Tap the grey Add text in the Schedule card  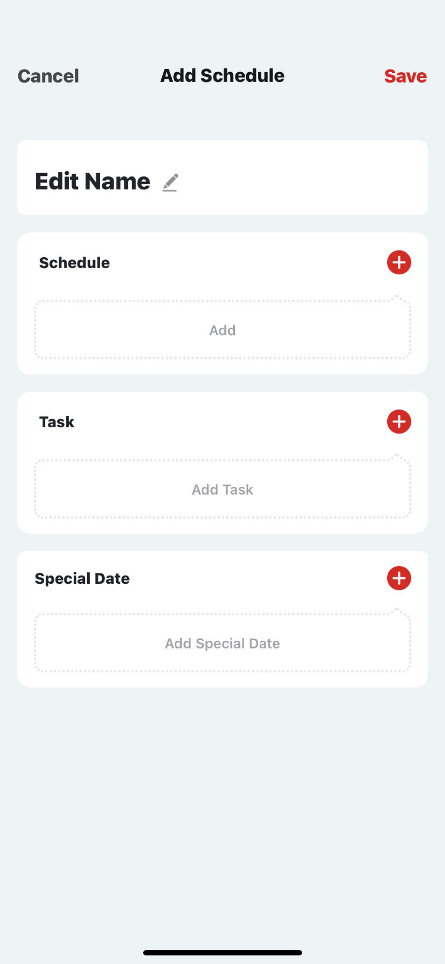click(222, 330)
